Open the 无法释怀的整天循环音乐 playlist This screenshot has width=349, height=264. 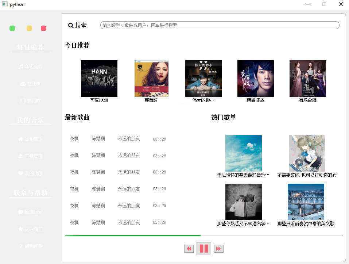point(244,153)
